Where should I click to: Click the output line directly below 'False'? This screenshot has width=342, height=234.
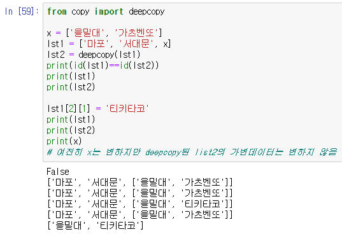click(140, 182)
